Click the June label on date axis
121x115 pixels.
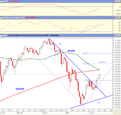[x=92, y=113]
